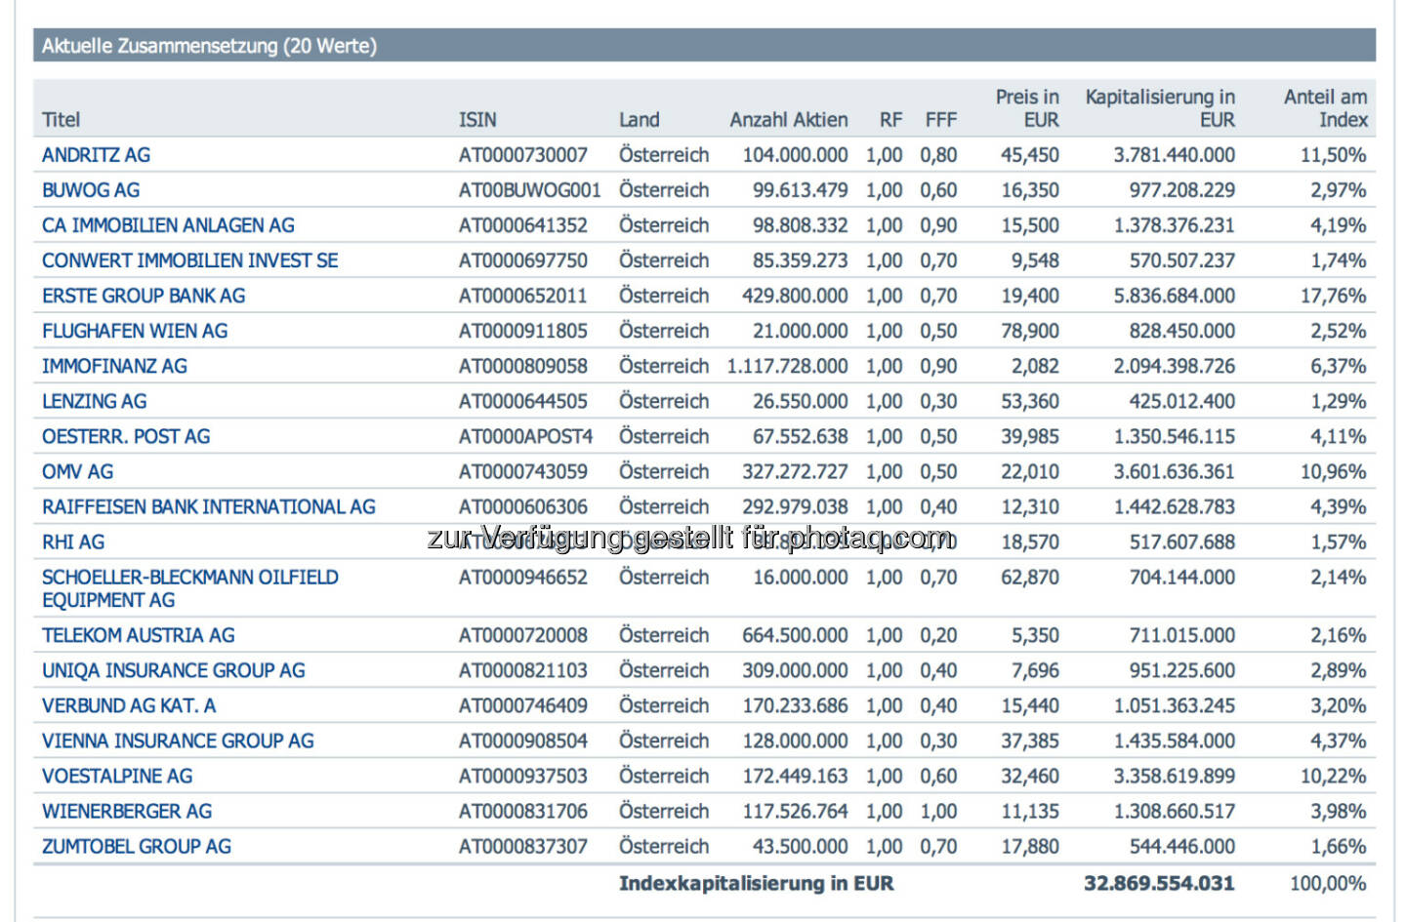1406x922 pixels.
Task: Click the TELEKOM AUSTRIA AG link
Action: coord(139,635)
